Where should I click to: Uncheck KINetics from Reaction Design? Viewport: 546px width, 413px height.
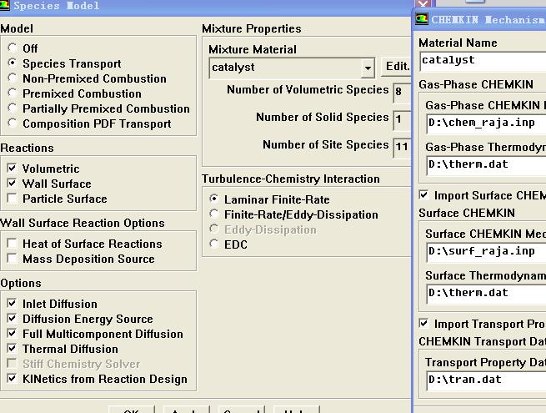(x=12, y=379)
